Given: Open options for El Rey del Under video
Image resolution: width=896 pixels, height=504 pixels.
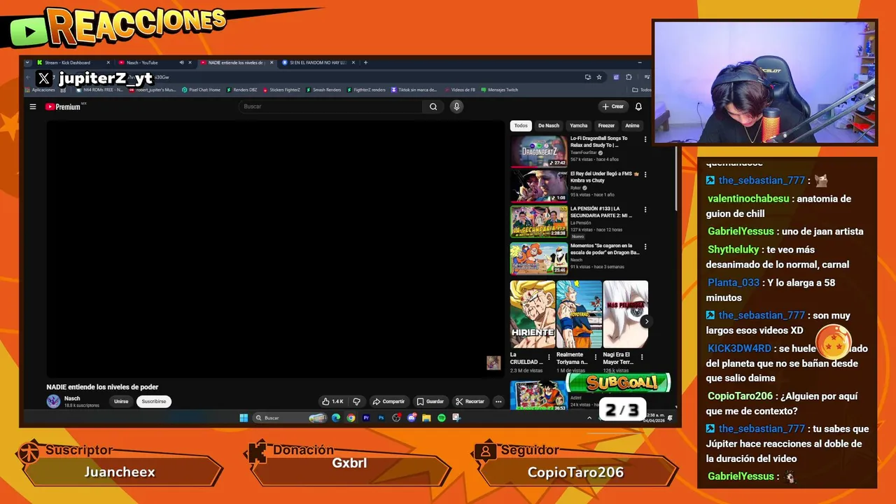Looking at the screenshot, I should [x=645, y=174].
